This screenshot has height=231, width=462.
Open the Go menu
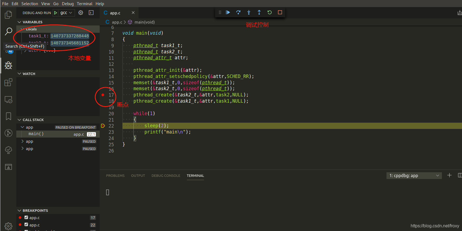(x=56, y=4)
